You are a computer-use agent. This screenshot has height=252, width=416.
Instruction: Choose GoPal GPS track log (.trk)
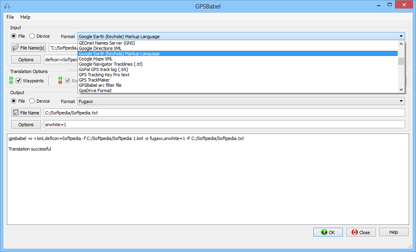[238, 69]
